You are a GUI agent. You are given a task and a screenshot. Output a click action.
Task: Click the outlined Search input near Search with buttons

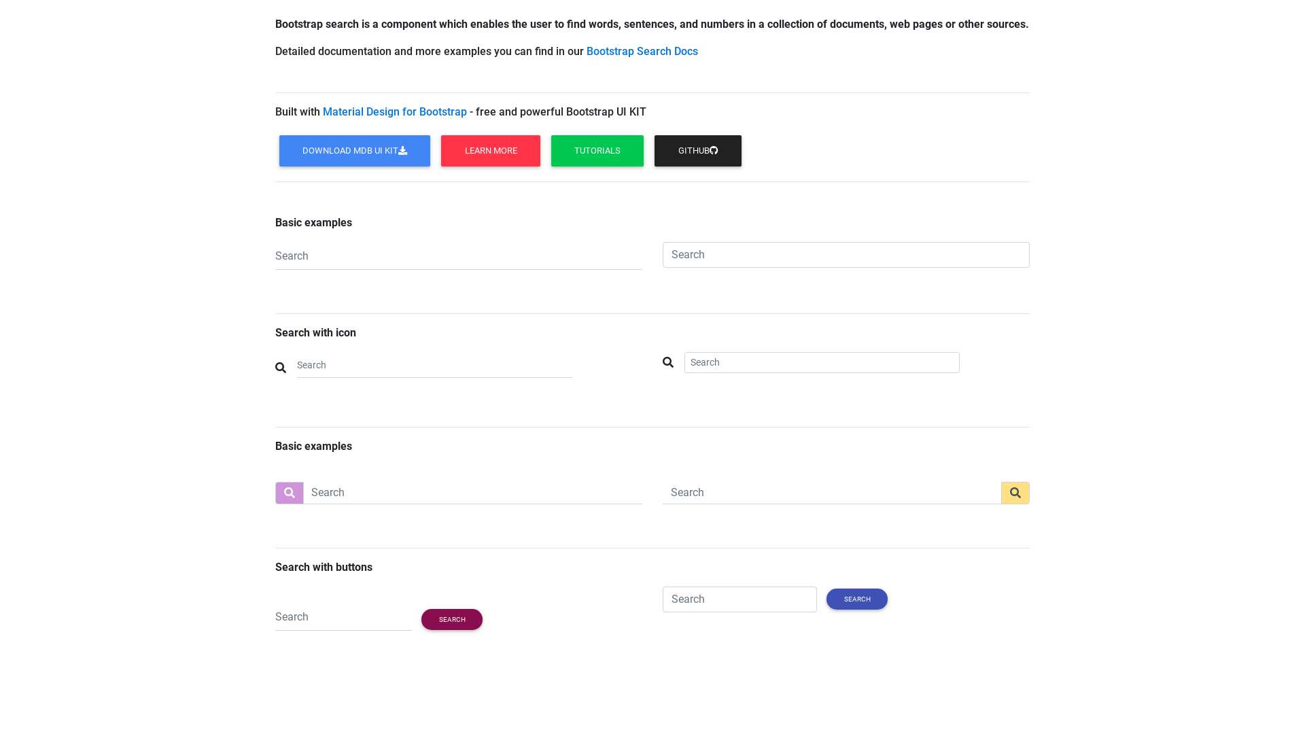click(x=739, y=599)
